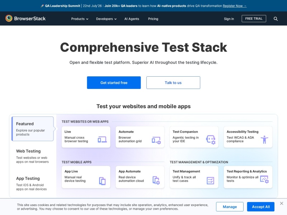The height and width of the screenshot is (215, 287).
Task: Open the Automate browser automation grid card
Action: click(x=140, y=137)
